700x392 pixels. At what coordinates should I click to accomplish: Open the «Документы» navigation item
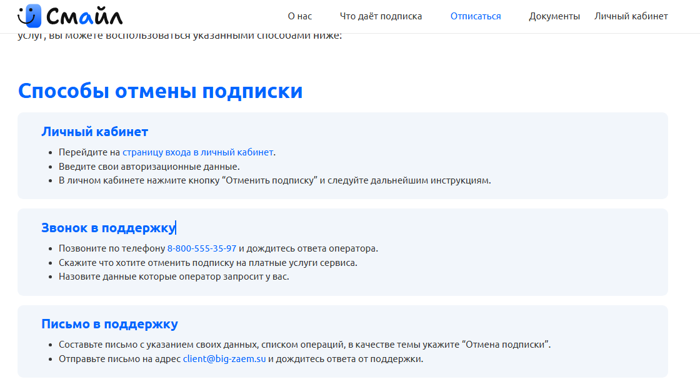coord(554,16)
